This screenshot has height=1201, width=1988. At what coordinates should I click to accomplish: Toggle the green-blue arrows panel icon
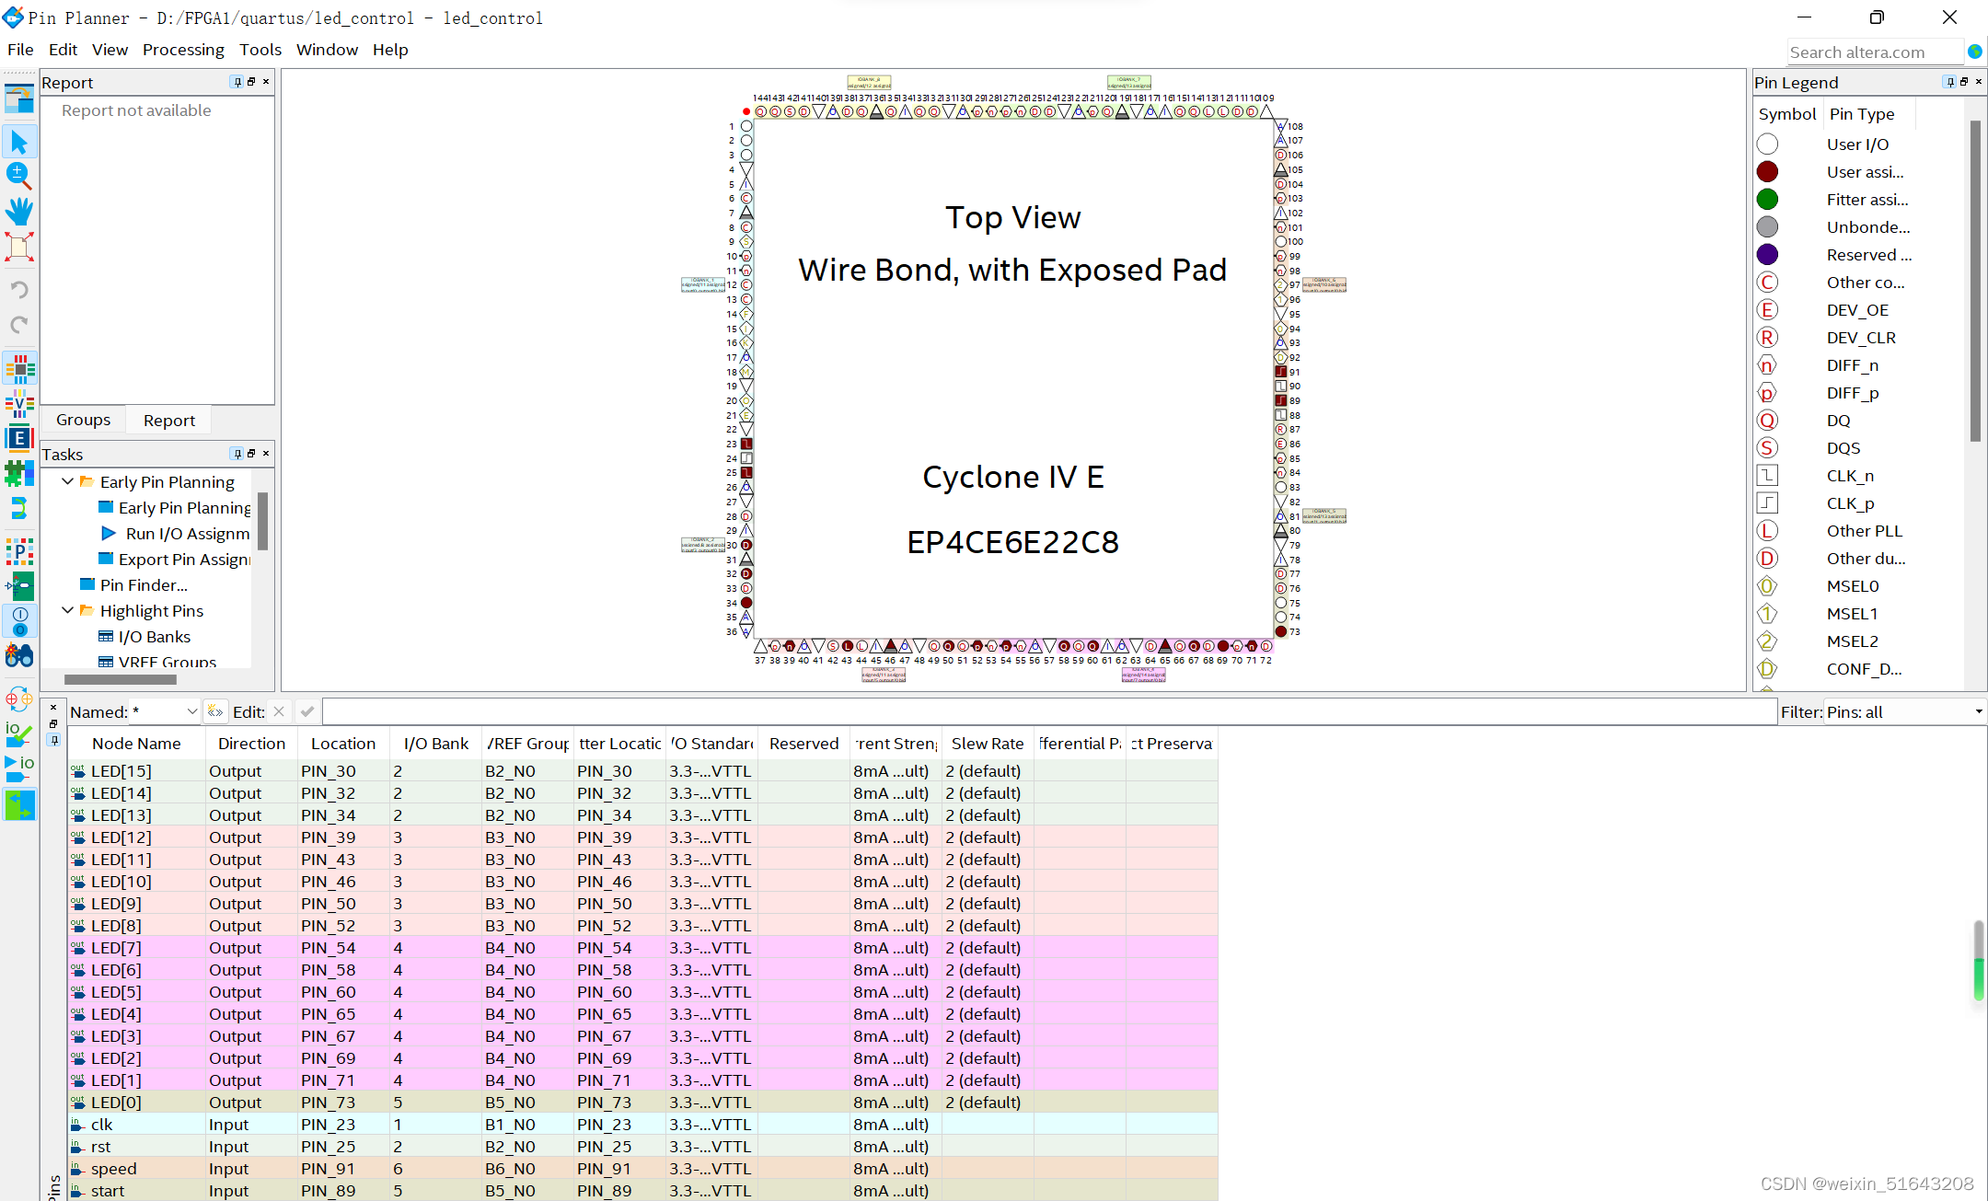[19, 805]
